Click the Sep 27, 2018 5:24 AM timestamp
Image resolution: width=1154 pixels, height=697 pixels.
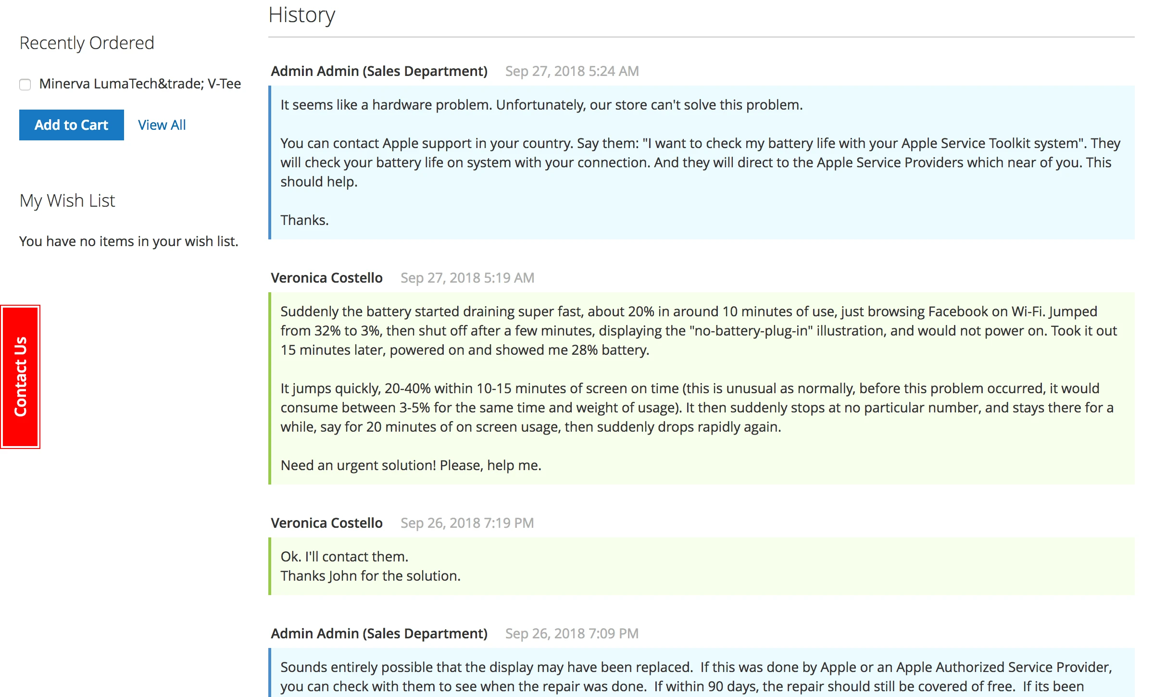pyautogui.click(x=572, y=71)
